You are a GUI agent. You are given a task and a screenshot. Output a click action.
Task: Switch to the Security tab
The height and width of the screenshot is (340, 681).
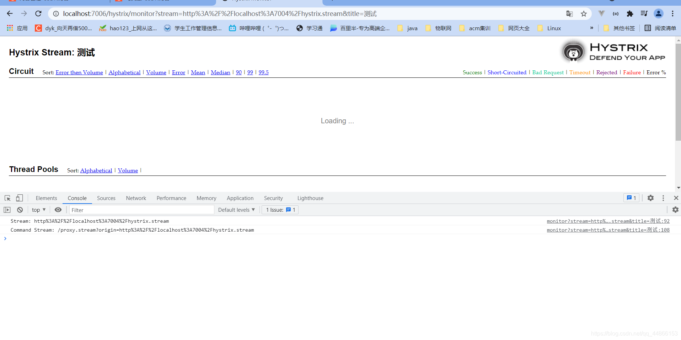coord(273,198)
